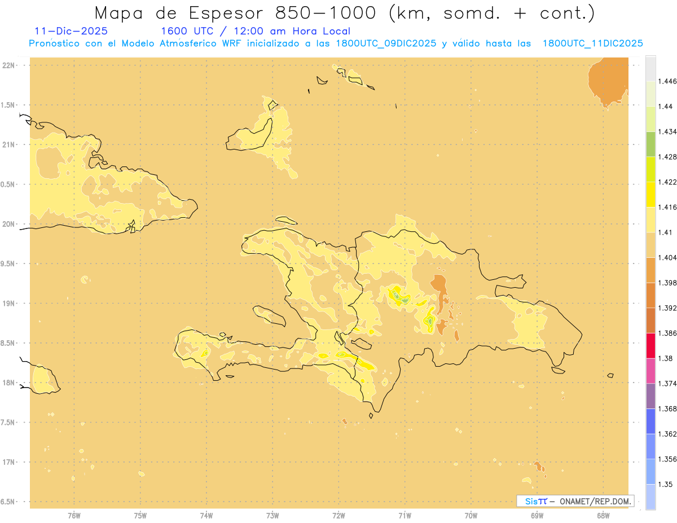Select the bright yellow swatch between 1.422 and 1.416
This screenshot has height=523, width=677.
pos(650,195)
